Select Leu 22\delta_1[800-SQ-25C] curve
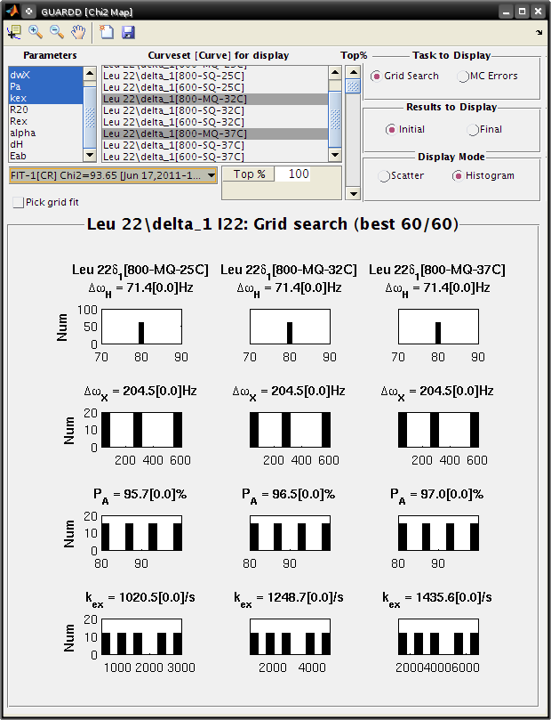This screenshot has width=551, height=720. (215, 76)
